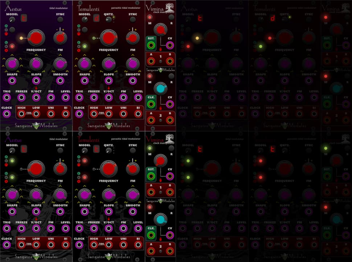This screenshot has height=262, width=352.
Task: Click V/OCT input jack on purple Aestus module
Action: coord(36,97)
